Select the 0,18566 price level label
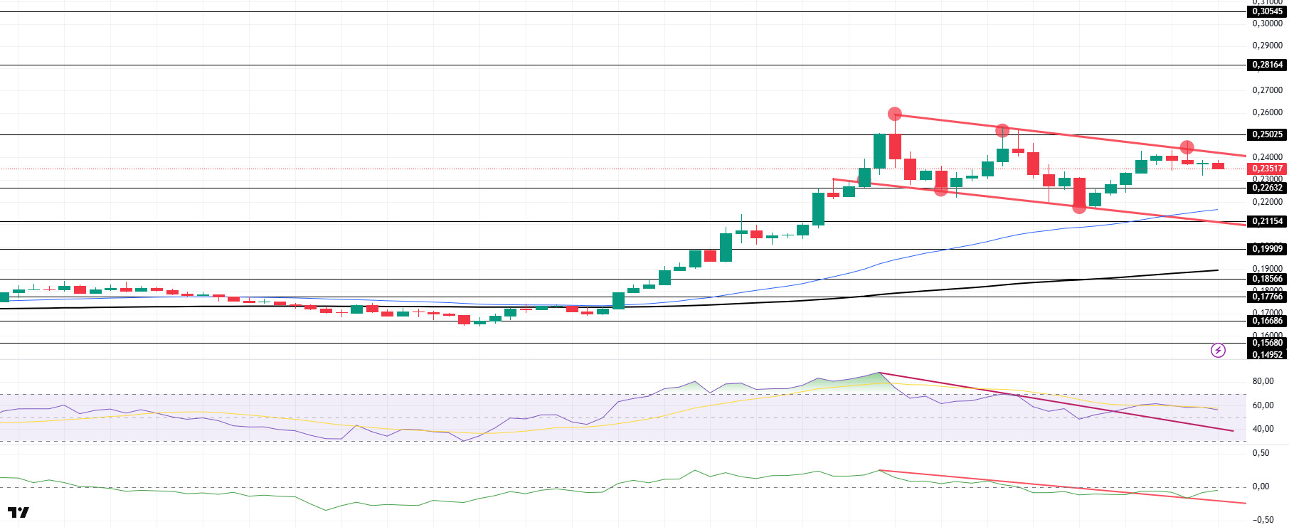 (1267, 280)
